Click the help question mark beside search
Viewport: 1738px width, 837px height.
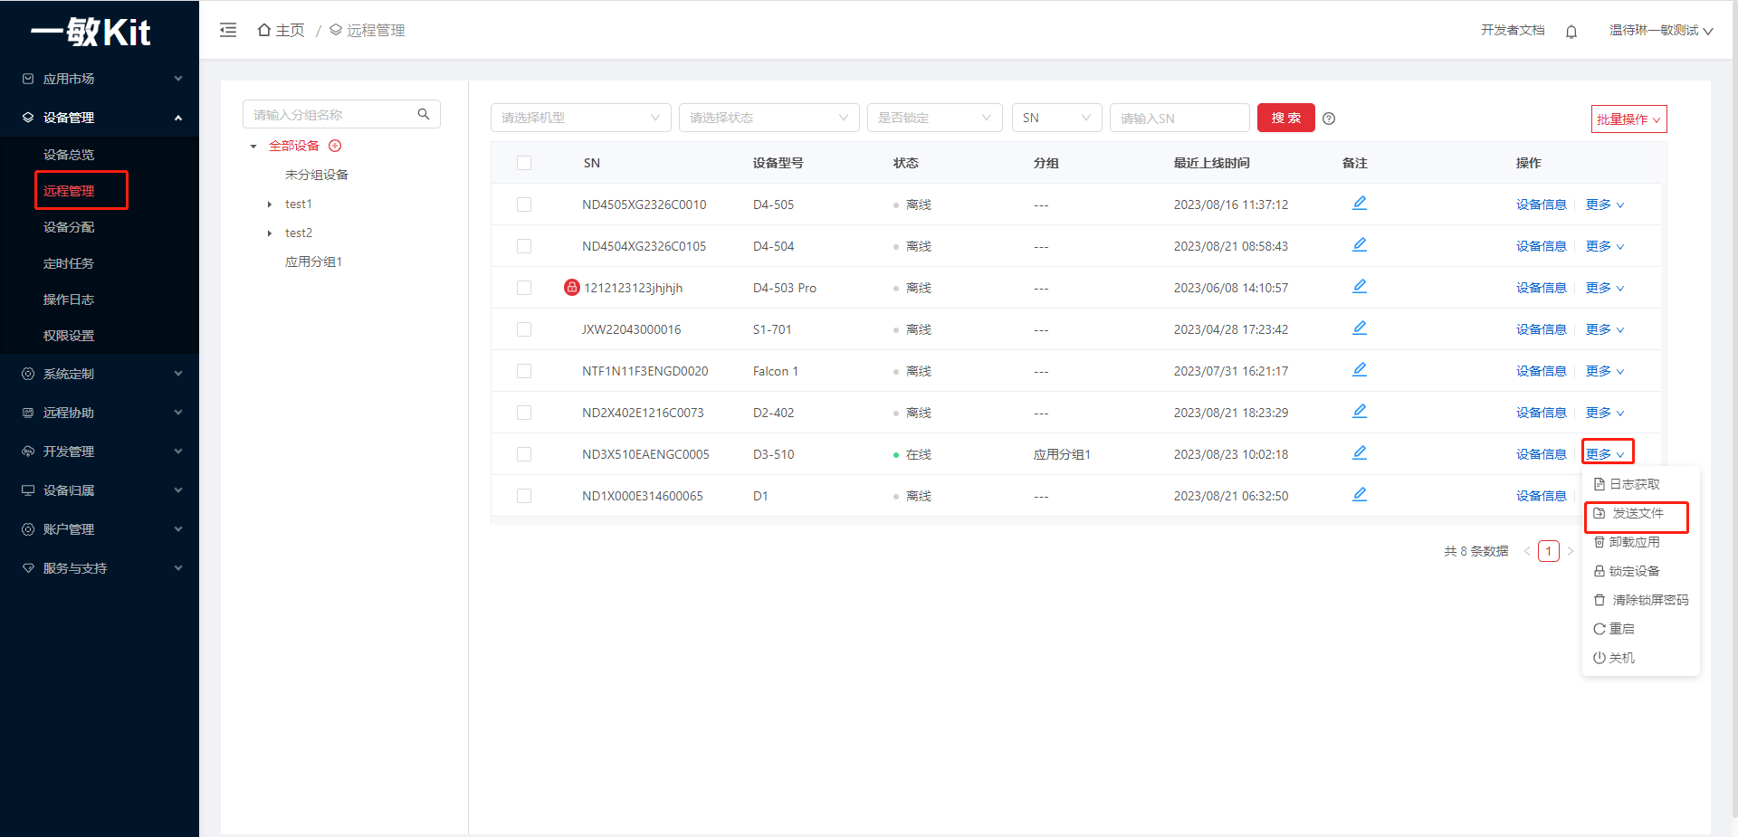click(1329, 119)
